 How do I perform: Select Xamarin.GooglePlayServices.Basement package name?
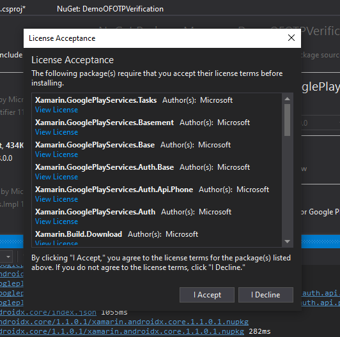104,123
